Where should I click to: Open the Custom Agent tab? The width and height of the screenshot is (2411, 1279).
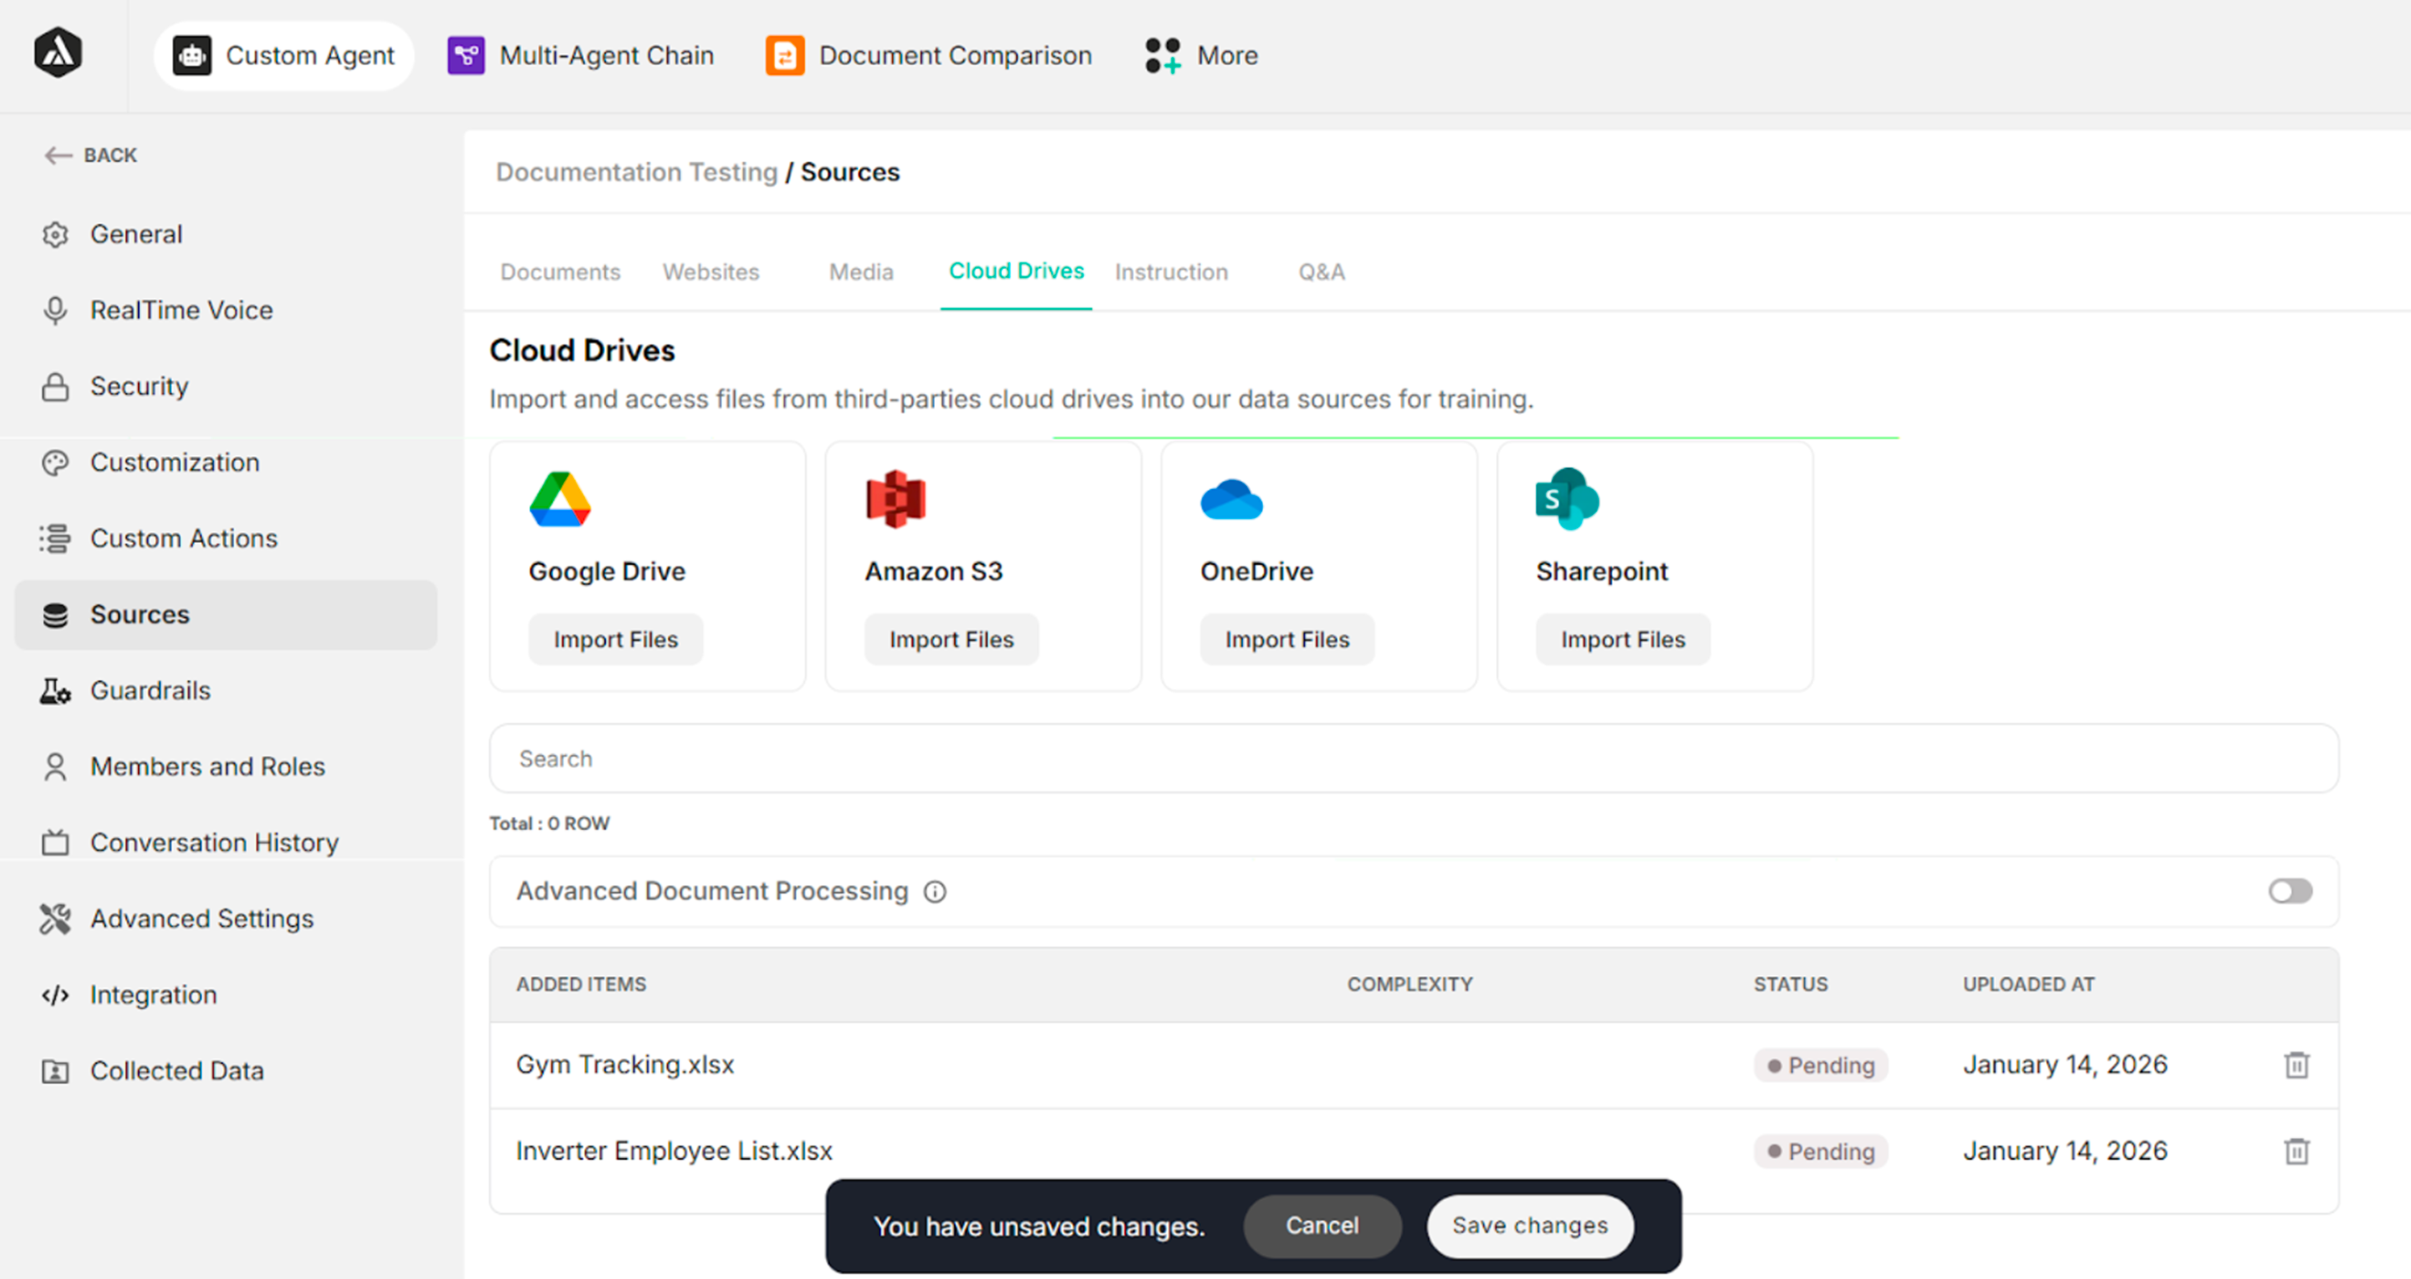point(284,56)
